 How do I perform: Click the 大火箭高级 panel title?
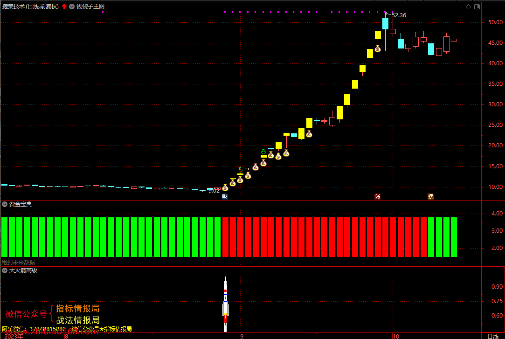click(x=23, y=270)
